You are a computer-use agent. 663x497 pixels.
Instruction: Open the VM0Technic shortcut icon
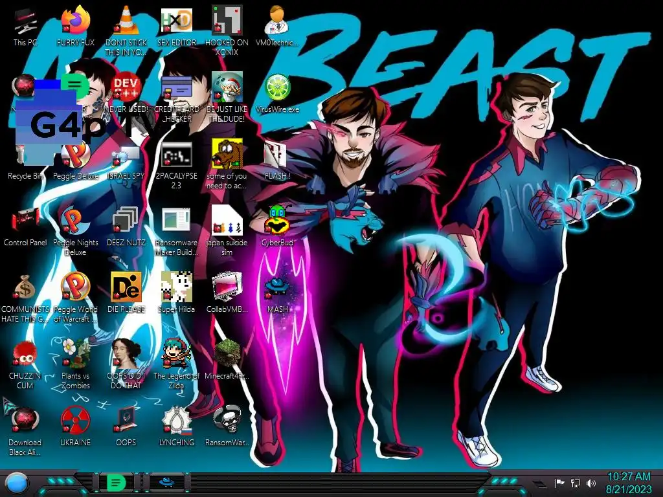(277, 26)
